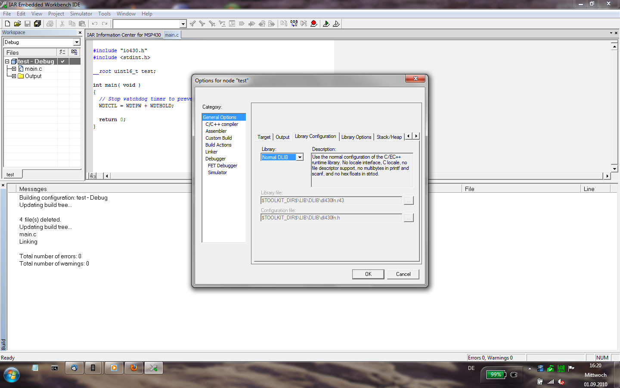
Task: Switch to the Stack/Heap tab
Action: coord(389,137)
